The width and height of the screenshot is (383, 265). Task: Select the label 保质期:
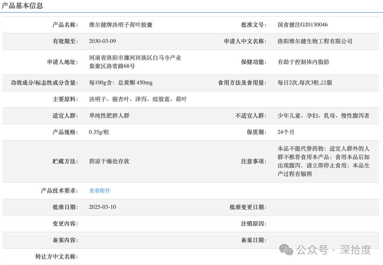tap(256, 132)
